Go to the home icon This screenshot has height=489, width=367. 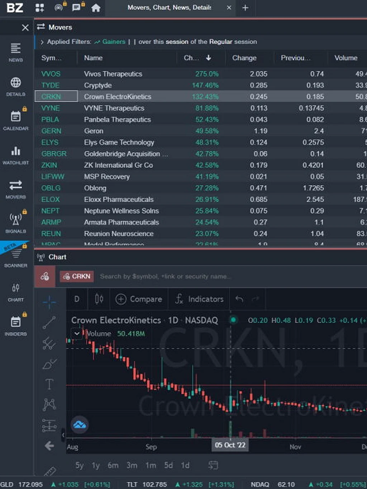coord(96,8)
